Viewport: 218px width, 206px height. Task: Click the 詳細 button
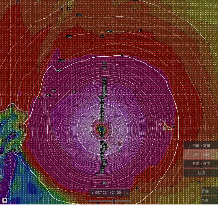point(209,191)
